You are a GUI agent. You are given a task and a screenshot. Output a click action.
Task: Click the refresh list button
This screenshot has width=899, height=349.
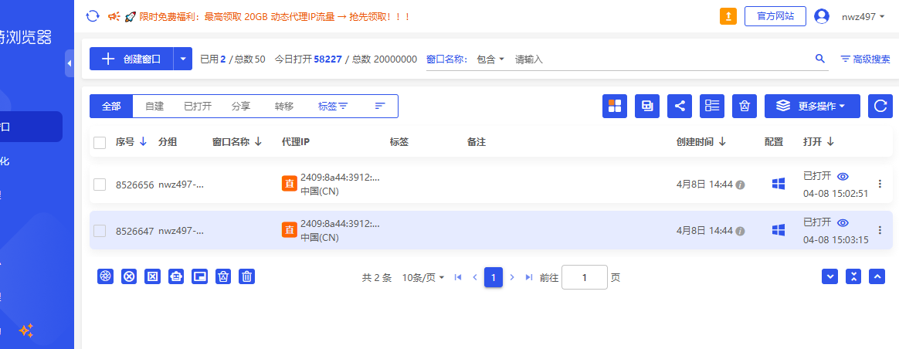coord(880,106)
